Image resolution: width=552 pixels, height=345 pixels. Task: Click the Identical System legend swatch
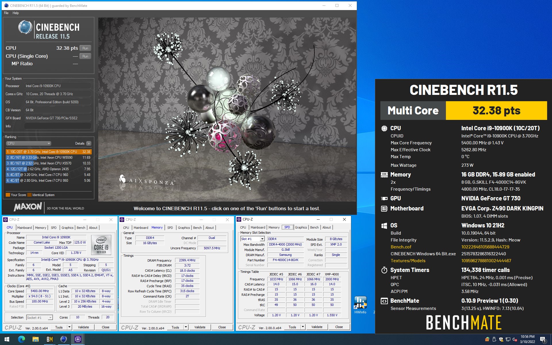[x=29, y=195]
